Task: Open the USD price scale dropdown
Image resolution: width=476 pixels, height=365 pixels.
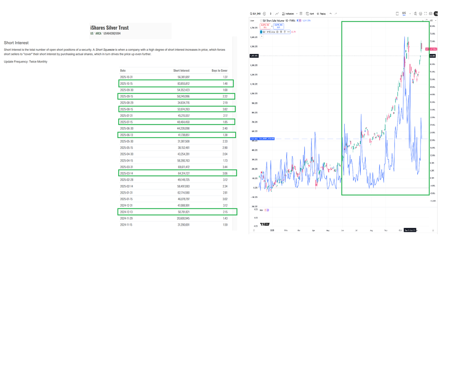Action: point(433,21)
